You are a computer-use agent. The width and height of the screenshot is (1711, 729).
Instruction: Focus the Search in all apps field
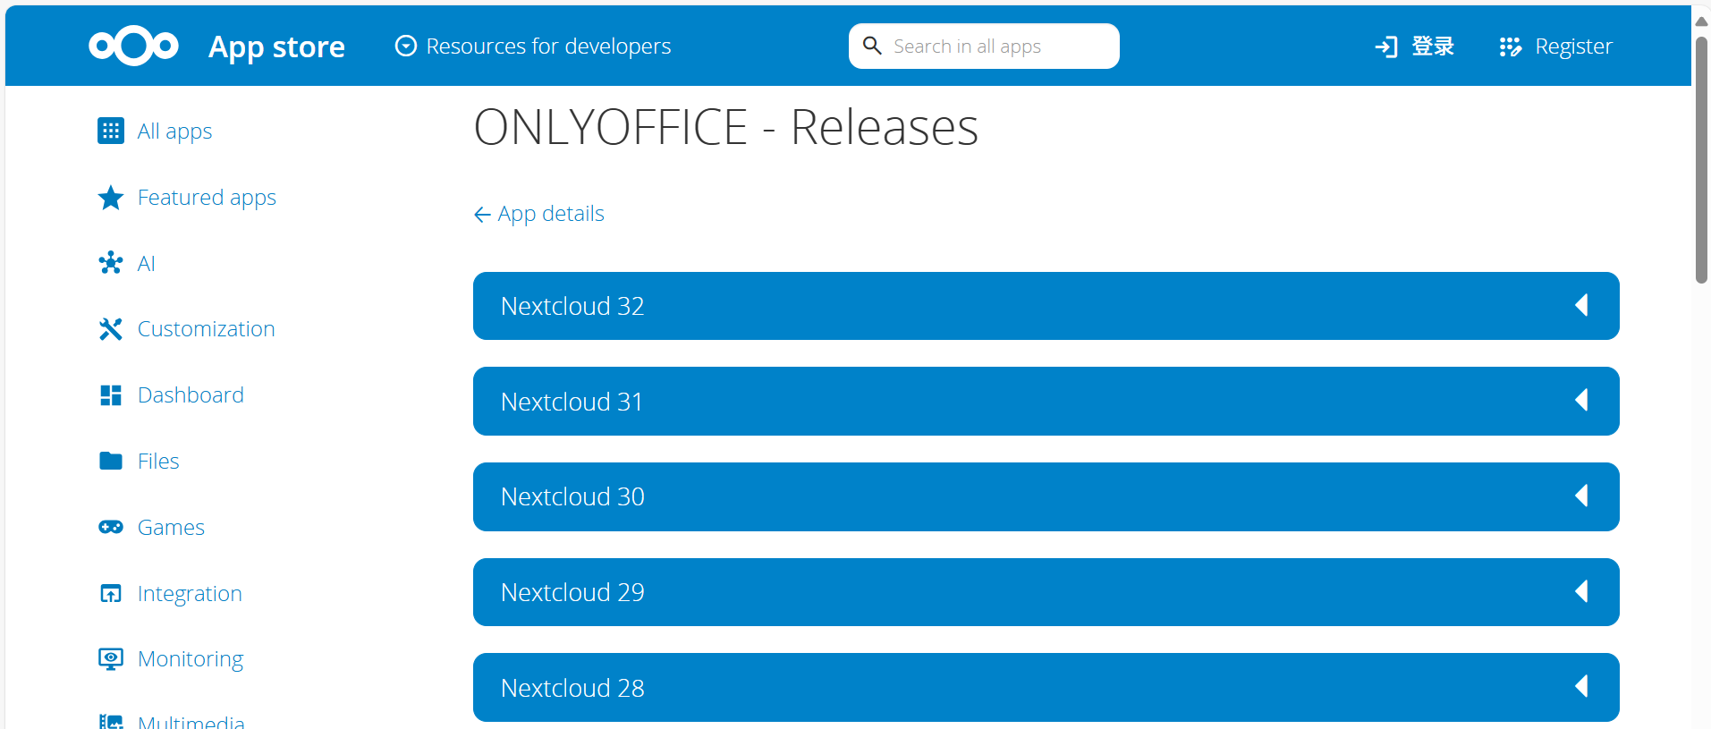(984, 46)
